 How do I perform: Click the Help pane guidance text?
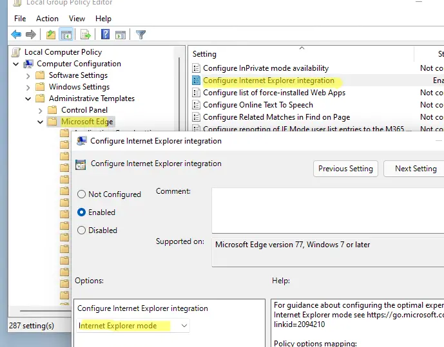[358, 314]
